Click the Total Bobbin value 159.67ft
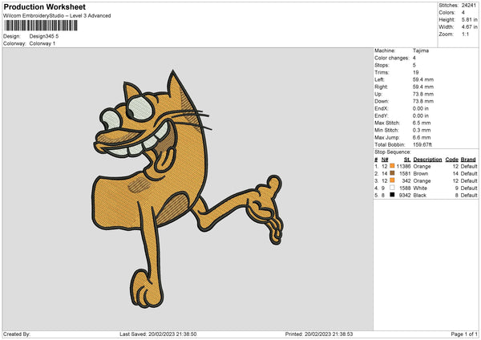Screen dimensions: 481x340 422,145
